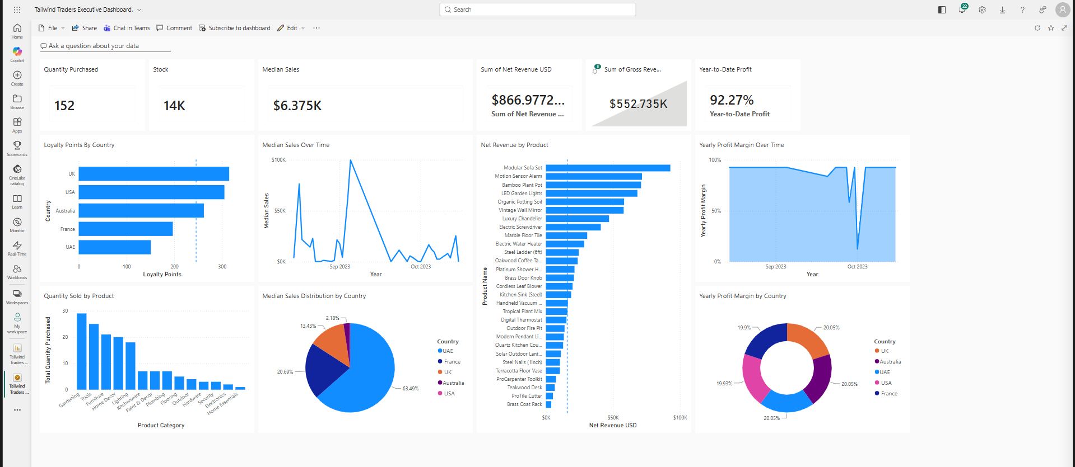Open the Real-Time hub
The image size is (1075, 467).
click(x=17, y=248)
